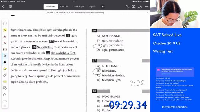Undo the last annotation
The image size is (200, 112).
(x=5, y=101)
